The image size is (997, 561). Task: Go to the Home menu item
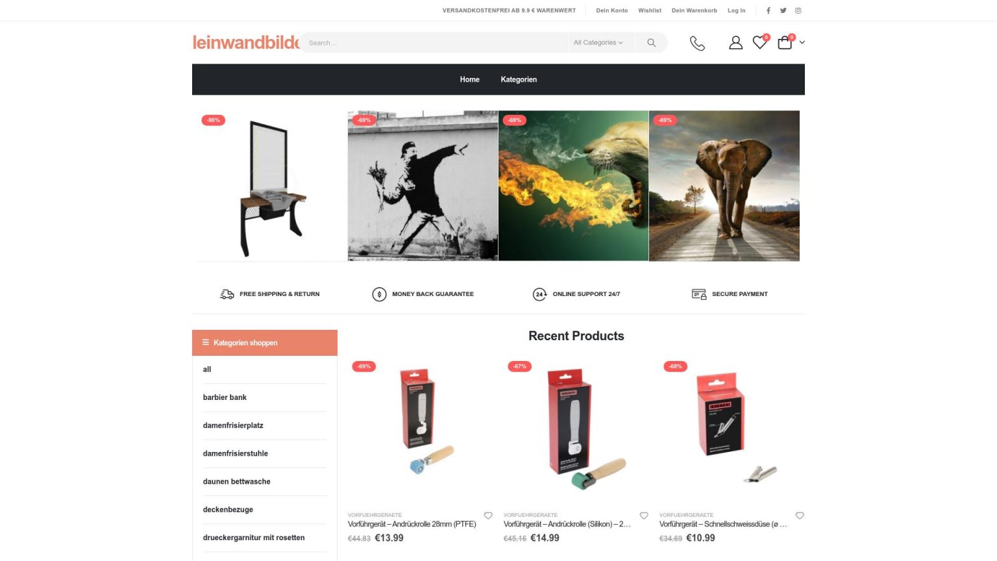point(470,80)
